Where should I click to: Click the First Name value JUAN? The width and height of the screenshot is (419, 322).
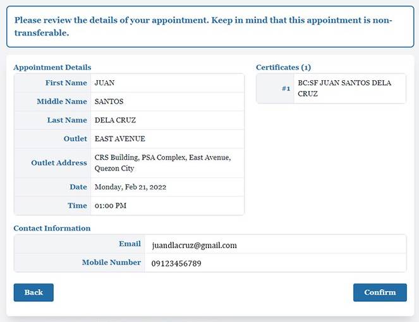[105, 83]
